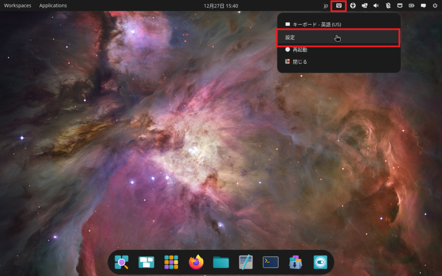The image size is (442, 276).
Task: Click the date and time in the top bar
Action: pos(221,6)
